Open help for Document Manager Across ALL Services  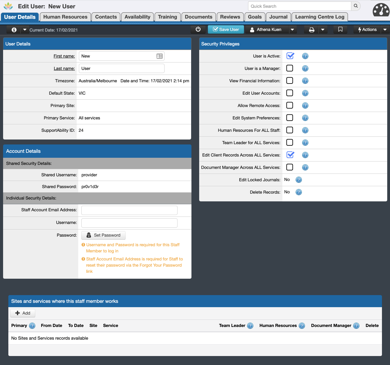[x=305, y=167]
